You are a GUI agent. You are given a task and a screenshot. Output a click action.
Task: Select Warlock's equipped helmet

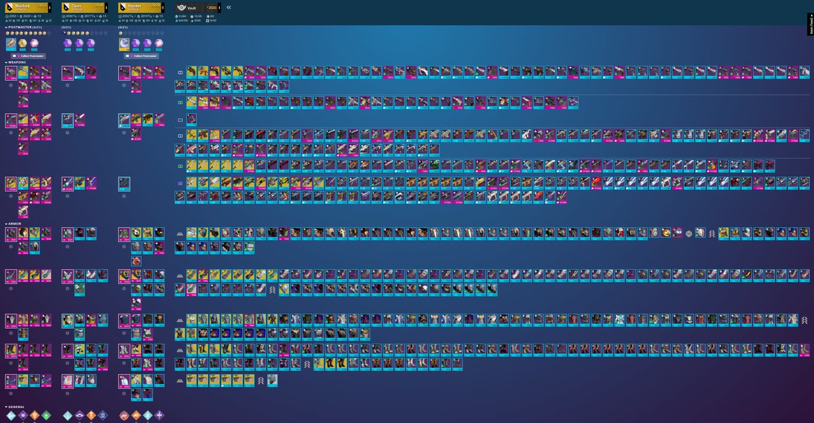[x=11, y=234]
